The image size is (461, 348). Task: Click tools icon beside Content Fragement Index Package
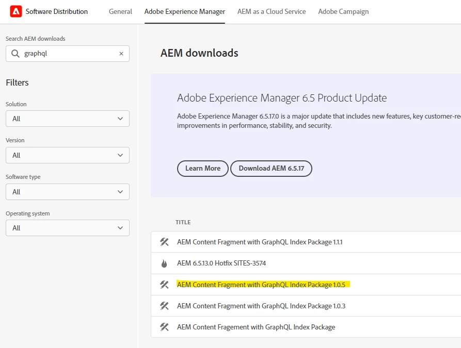tap(164, 327)
